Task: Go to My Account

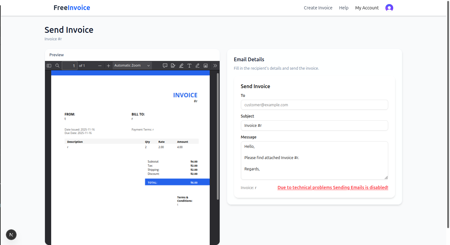Action: point(367,7)
